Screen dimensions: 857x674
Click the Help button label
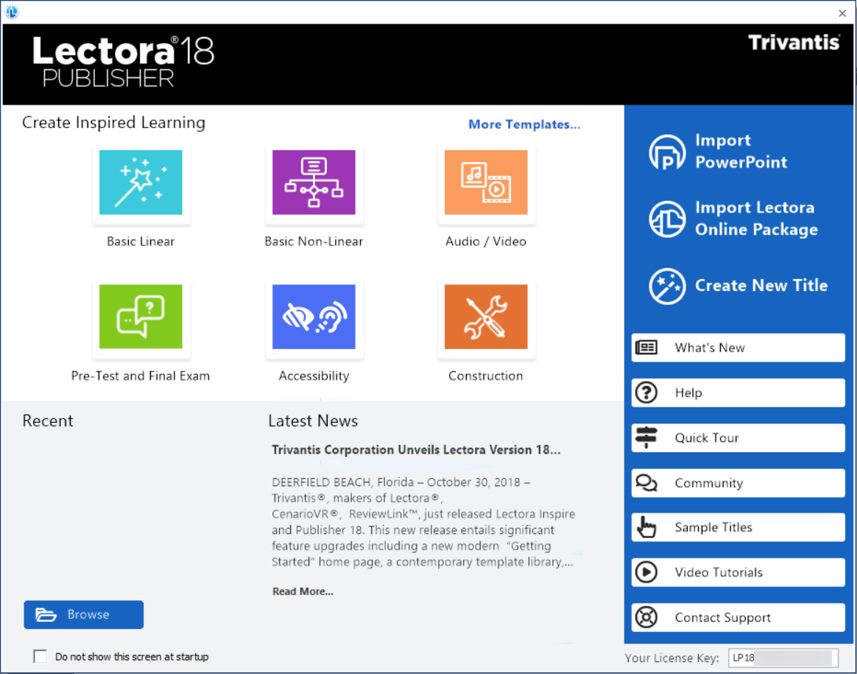688,393
